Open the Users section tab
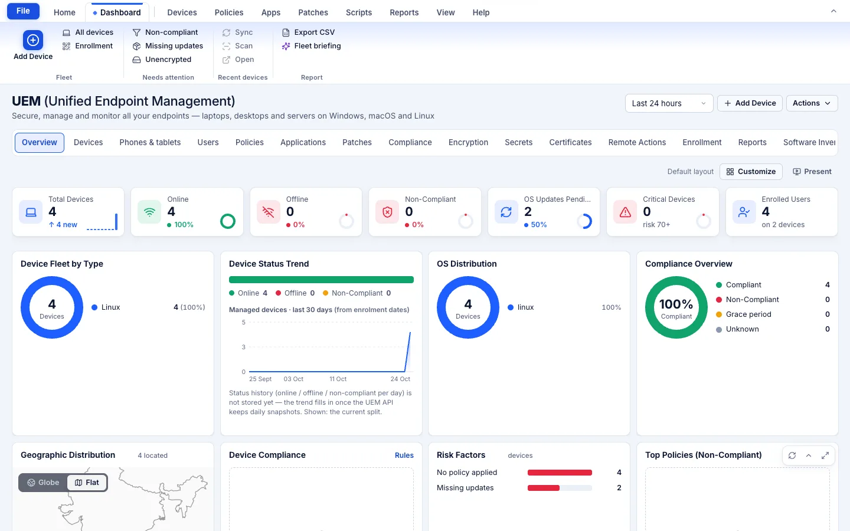 click(208, 143)
